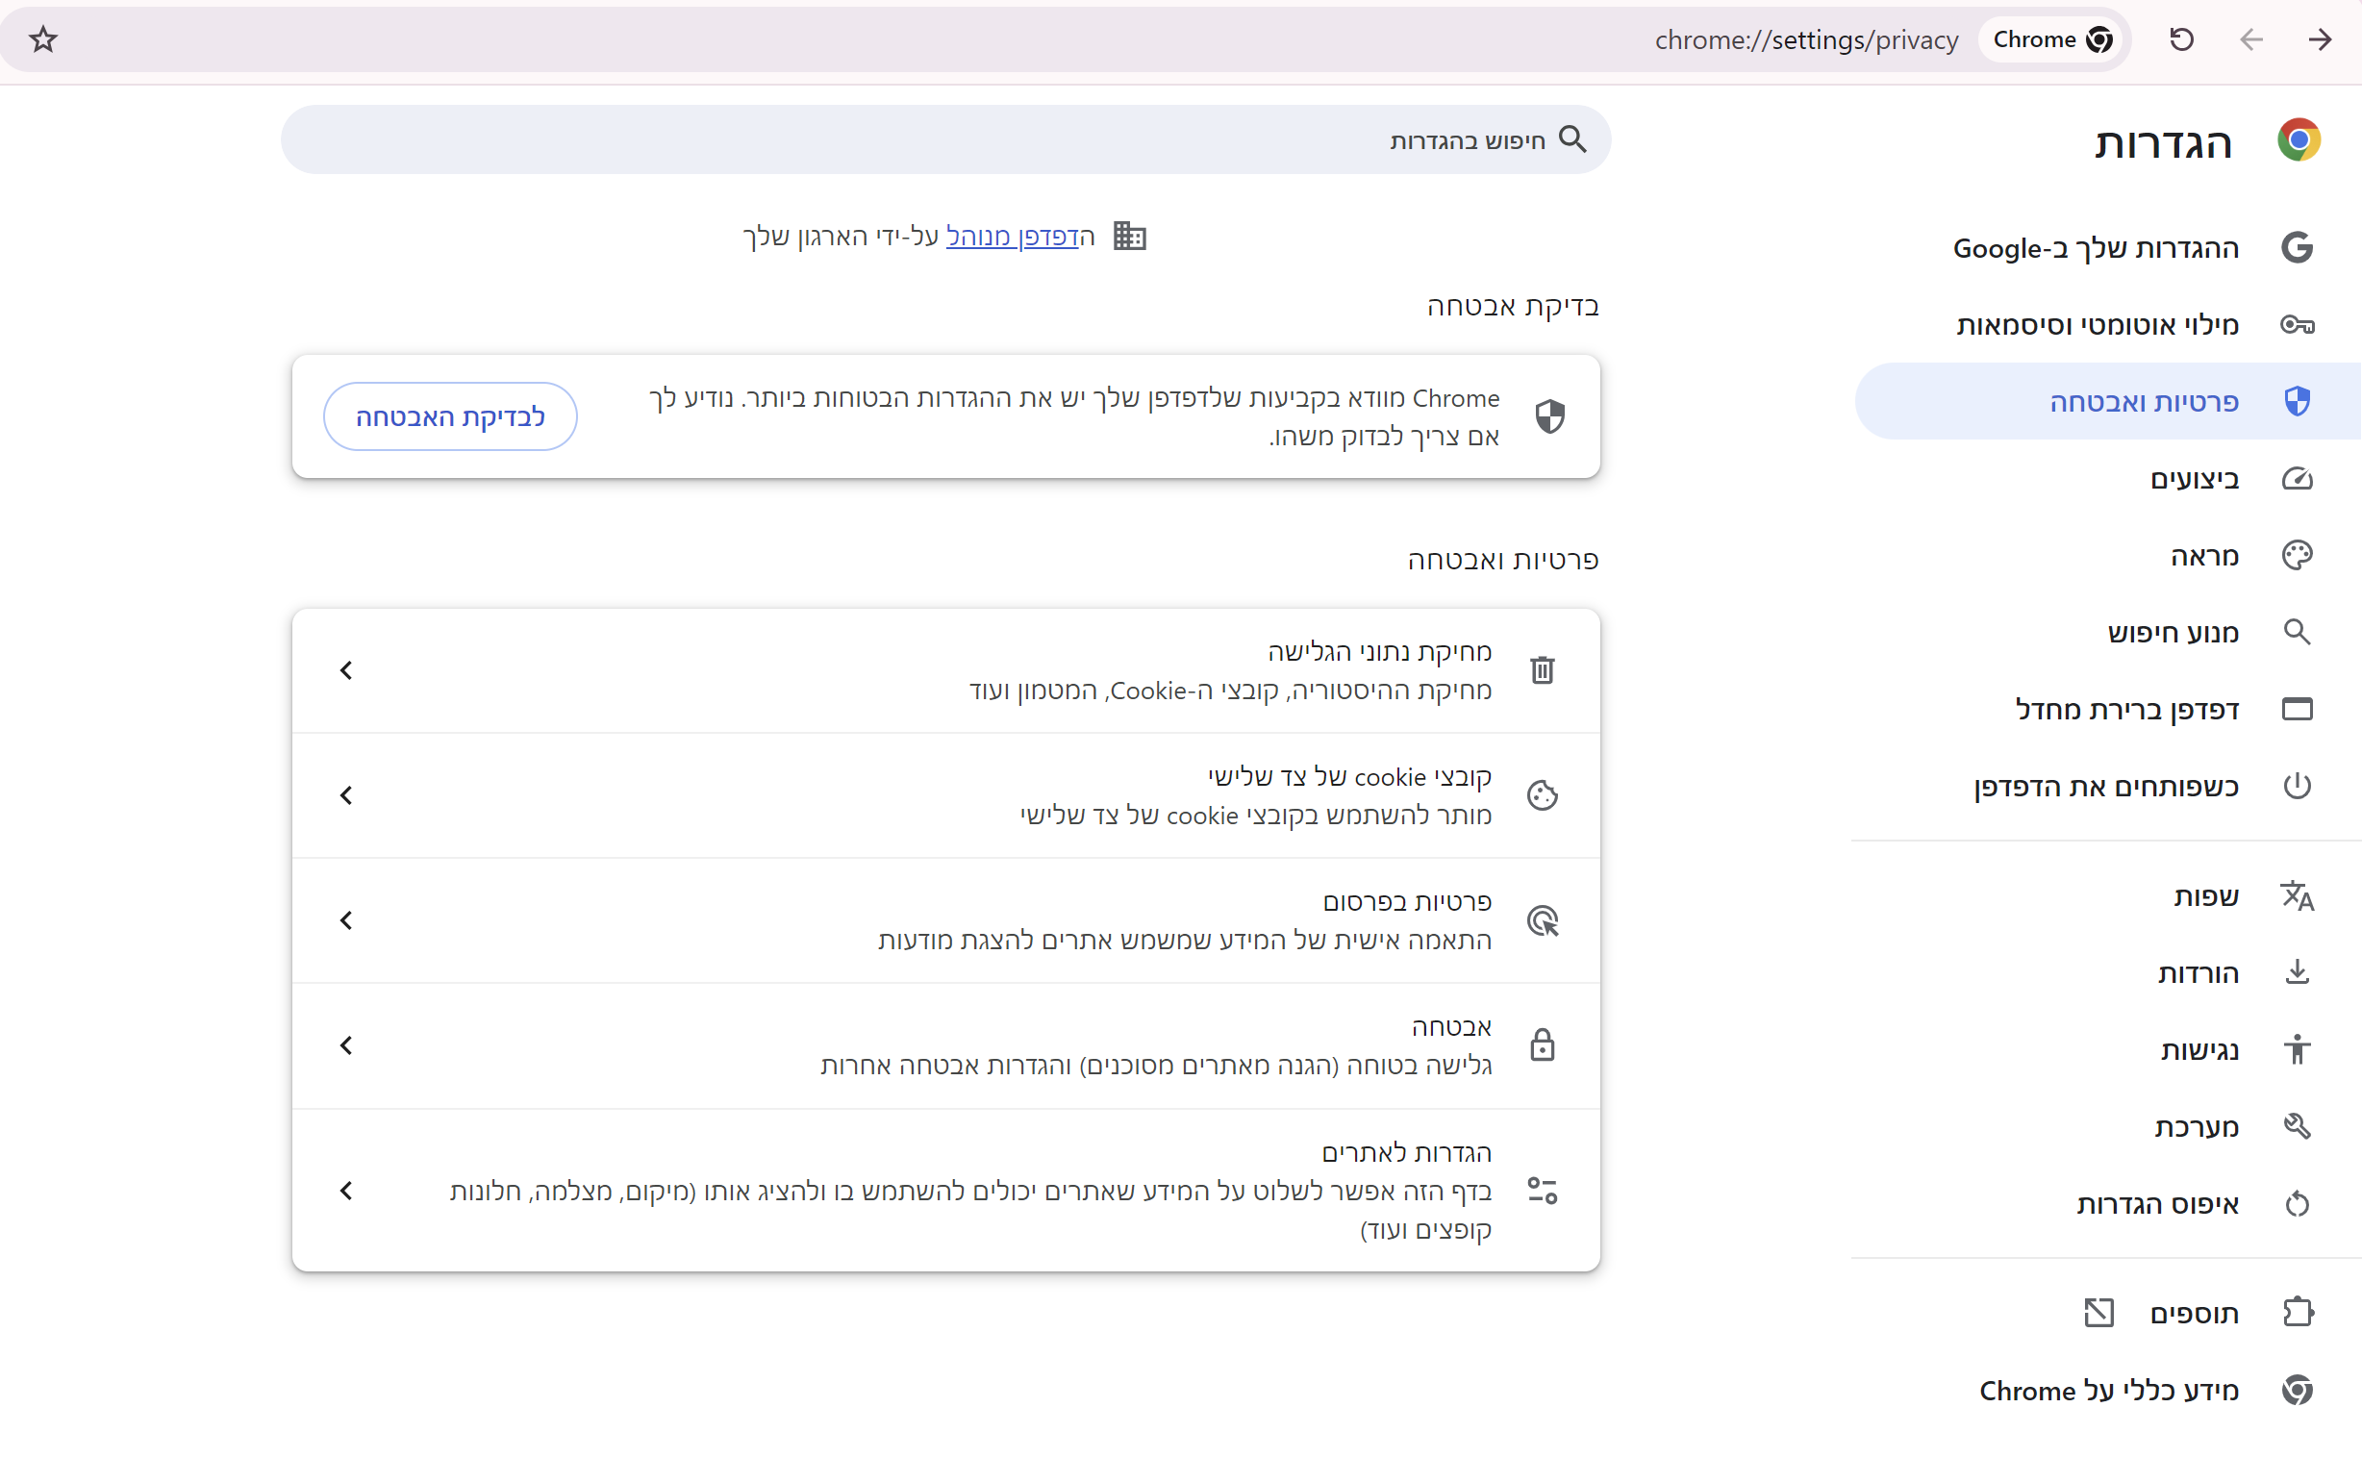Click the trash icon for clearing browsing data
Screen dimensions: 2362x1483
[1542, 671]
